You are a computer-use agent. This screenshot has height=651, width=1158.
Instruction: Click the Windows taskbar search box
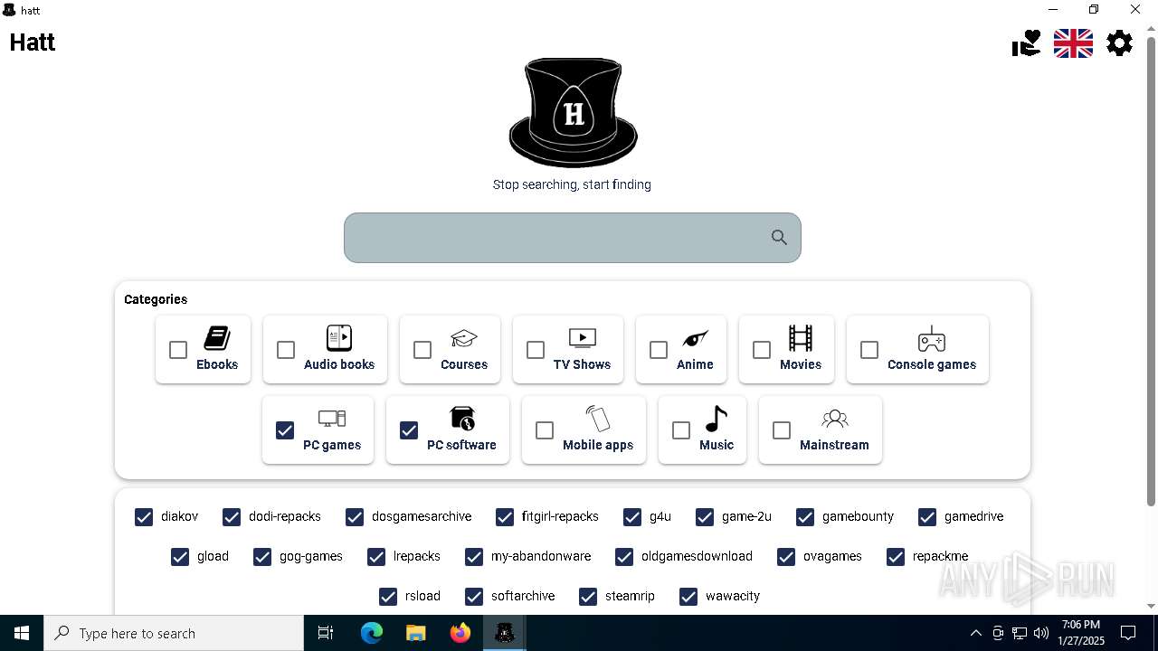pyautogui.click(x=174, y=633)
